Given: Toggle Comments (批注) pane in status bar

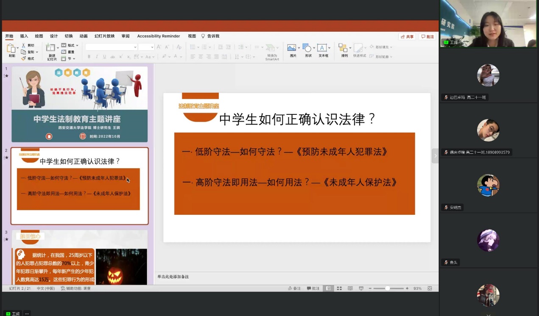Looking at the screenshot, I should [313, 288].
